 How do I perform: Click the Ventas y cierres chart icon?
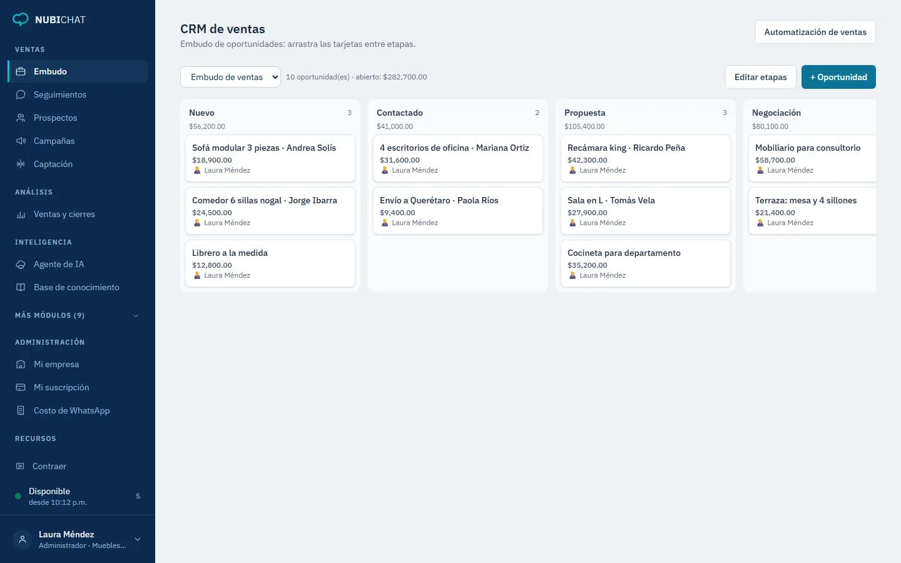point(21,214)
